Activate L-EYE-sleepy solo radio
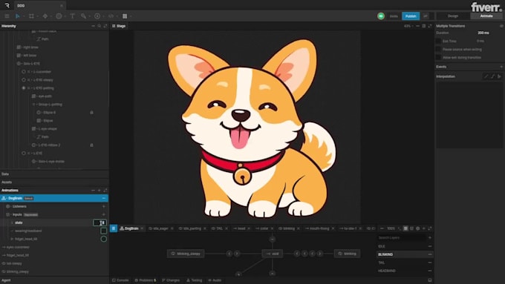The height and width of the screenshot is (284, 505). click(x=24, y=80)
